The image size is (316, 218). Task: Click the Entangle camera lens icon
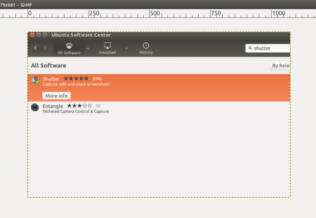(x=35, y=107)
